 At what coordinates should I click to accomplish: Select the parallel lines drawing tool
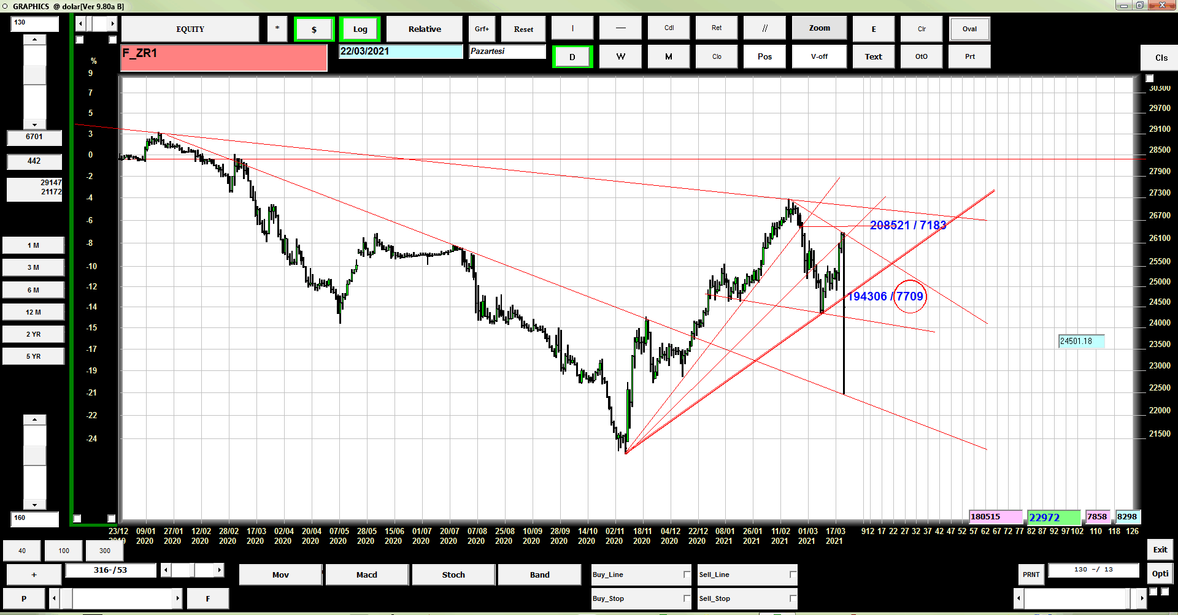tap(764, 28)
